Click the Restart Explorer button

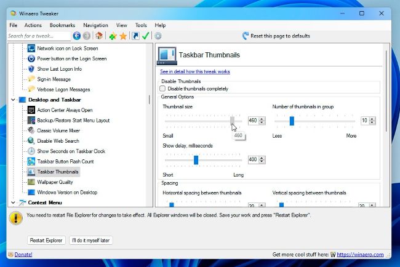tap(46, 240)
